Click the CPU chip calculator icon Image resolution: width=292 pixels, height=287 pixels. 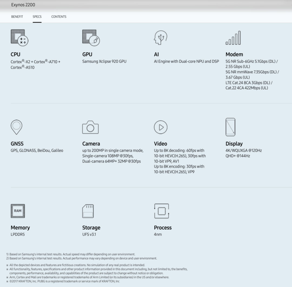point(19,38)
